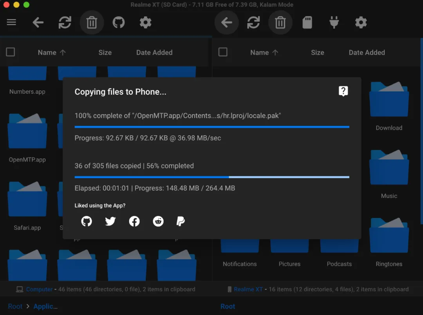Image resolution: width=423 pixels, height=315 pixels.
Task: Click the "Liked using the App?" label
Action: pyautogui.click(x=100, y=206)
